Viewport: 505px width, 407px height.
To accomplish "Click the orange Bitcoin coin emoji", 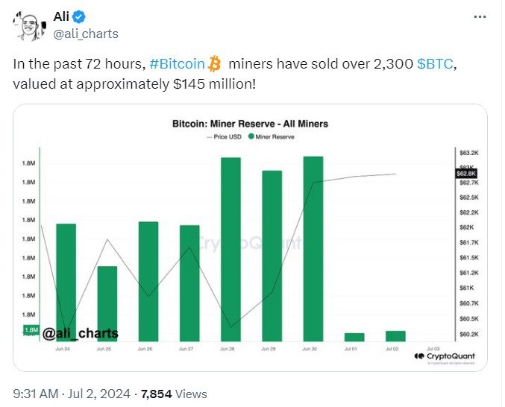I will 215,65.
